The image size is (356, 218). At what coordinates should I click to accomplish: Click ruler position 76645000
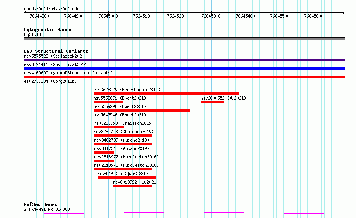[108, 16]
